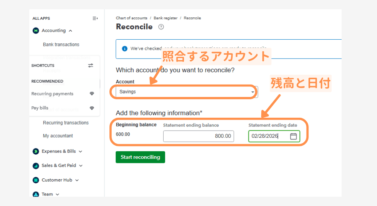Click the Customer Hub icon

point(36,180)
